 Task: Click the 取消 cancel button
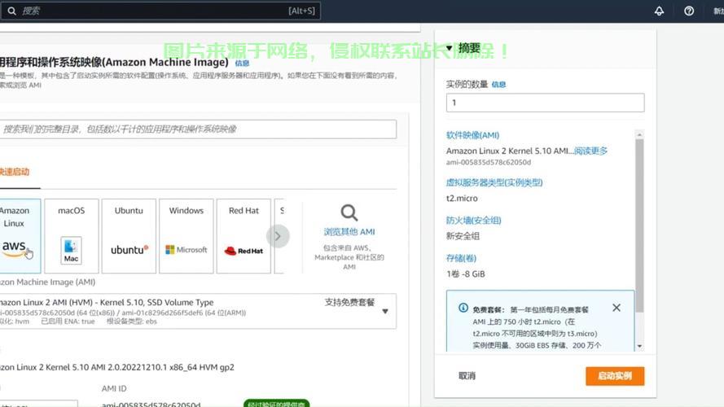coord(467,375)
